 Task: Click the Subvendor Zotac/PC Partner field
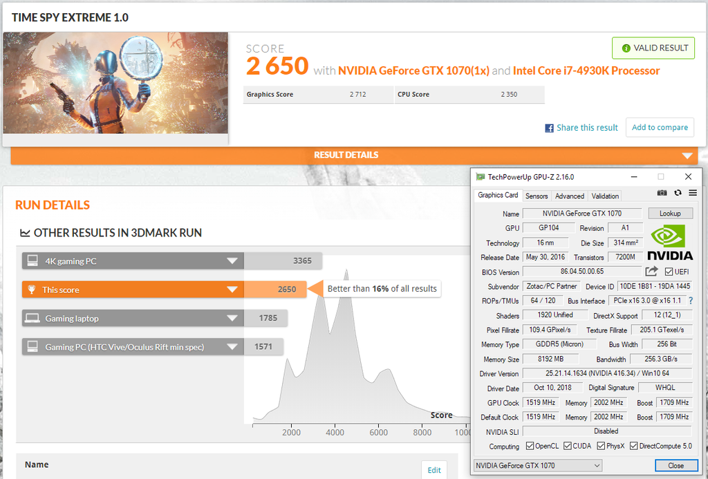[551, 286]
